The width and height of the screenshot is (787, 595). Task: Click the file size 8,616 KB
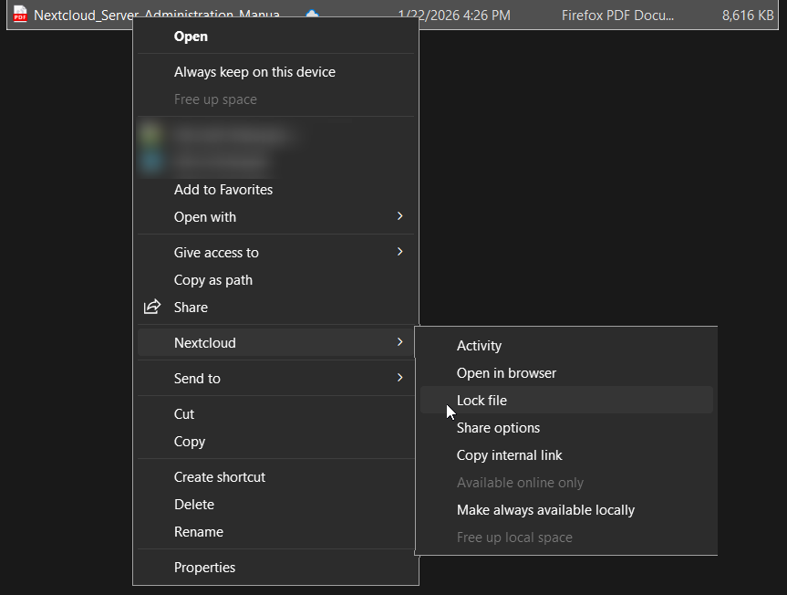click(x=748, y=16)
